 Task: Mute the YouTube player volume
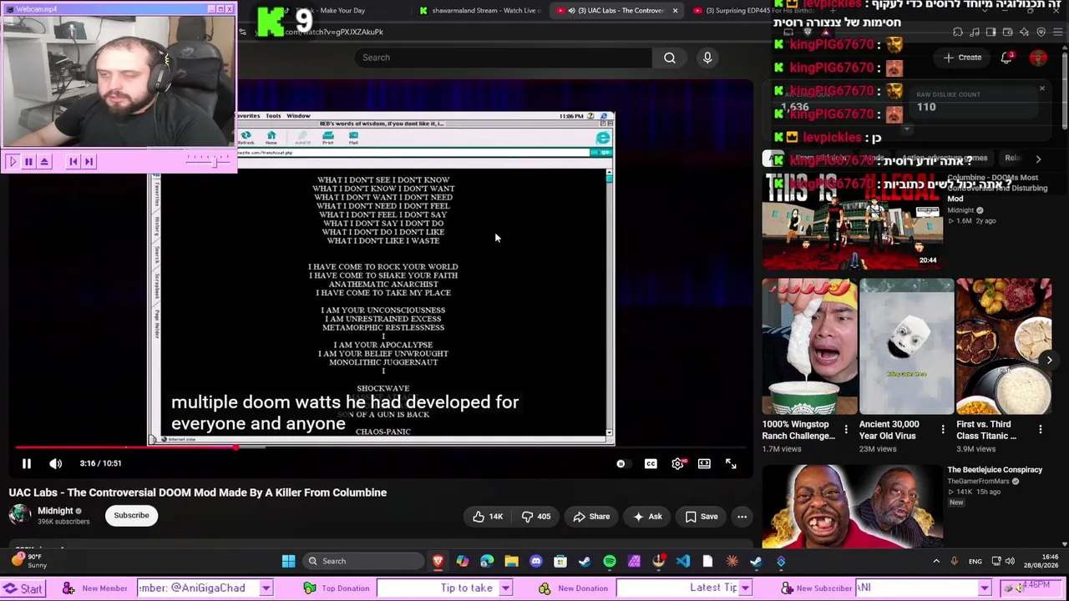click(55, 463)
